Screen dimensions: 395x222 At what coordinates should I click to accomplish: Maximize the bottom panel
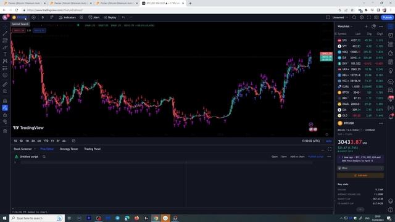click(330, 149)
